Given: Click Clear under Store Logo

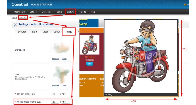Looking at the screenshot, I should coord(64,59).
